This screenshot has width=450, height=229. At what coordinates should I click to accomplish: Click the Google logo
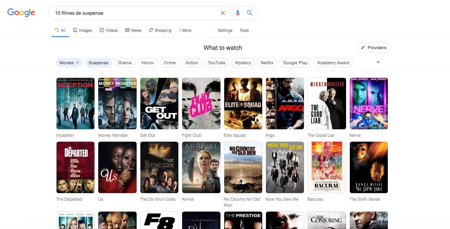click(x=21, y=12)
